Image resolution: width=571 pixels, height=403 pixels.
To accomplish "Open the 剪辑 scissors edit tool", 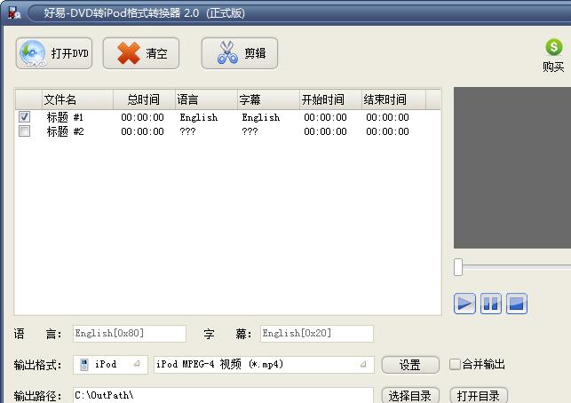I will 240,53.
